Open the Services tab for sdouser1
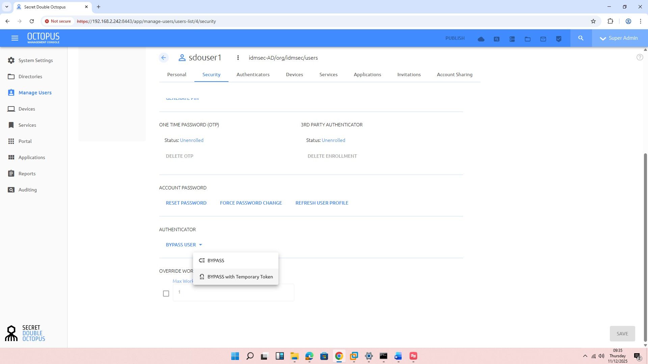The image size is (648, 364). (x=328, y=74)
